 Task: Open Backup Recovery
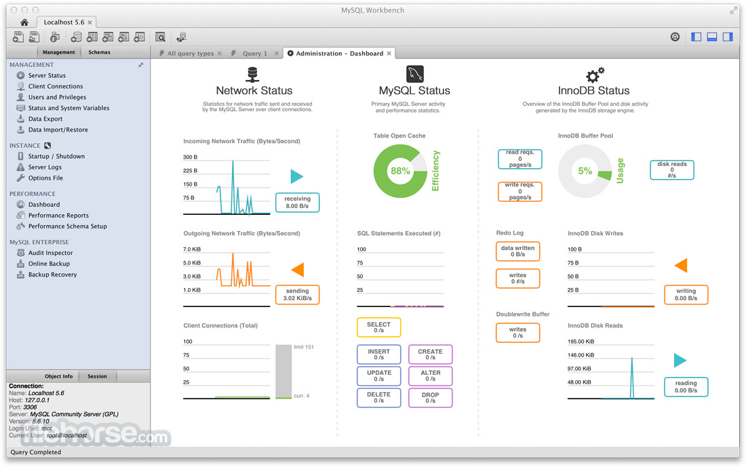coord(52,275)
